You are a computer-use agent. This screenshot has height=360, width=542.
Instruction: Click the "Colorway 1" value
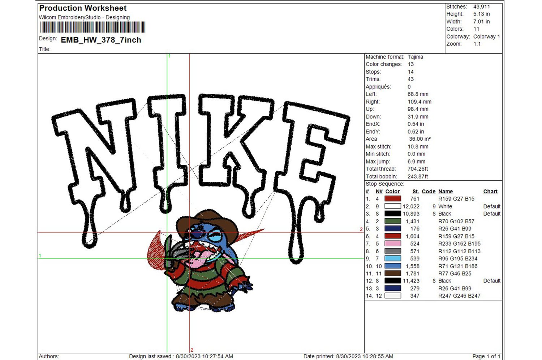(x=487, y=36)
